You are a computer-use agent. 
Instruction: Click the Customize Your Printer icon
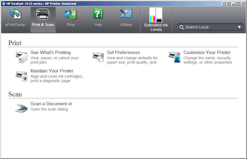(x=174, y=57)
